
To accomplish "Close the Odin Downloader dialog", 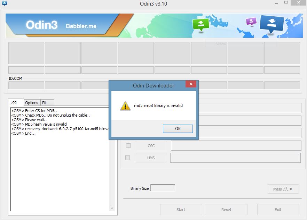I will click(x=191, y=84).
